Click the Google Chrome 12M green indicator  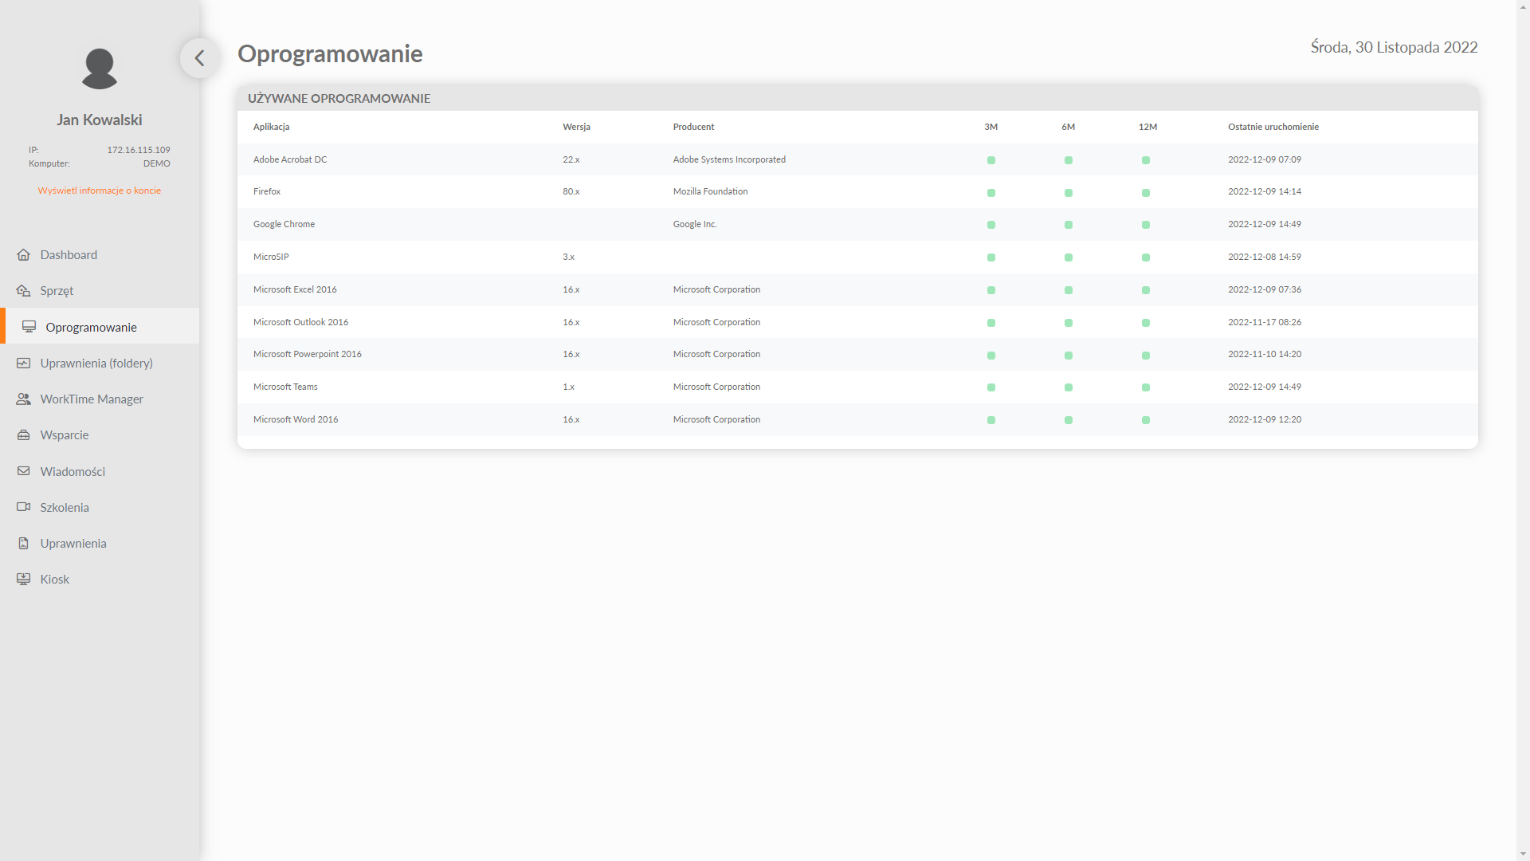(1146, 225)
